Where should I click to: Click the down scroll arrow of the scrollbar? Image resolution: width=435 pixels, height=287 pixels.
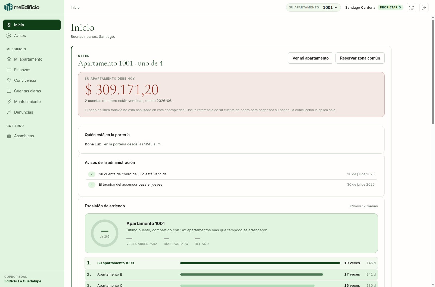tap(433, 285)
